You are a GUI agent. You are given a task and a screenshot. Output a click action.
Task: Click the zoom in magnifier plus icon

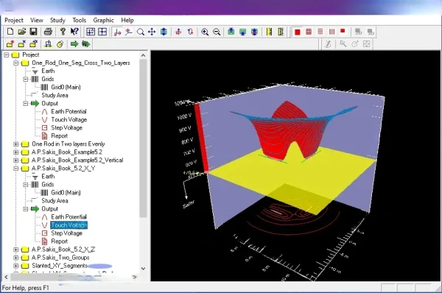point(205,32)
